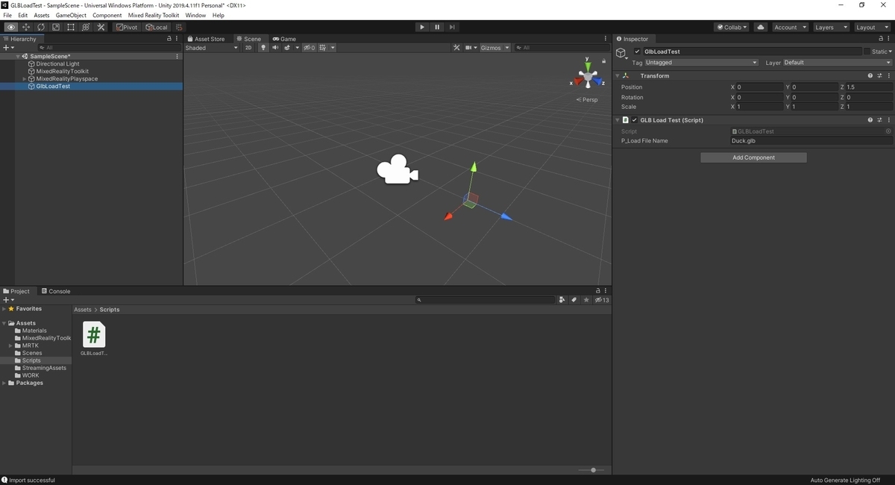Open the cloud services icon

[761, 28]
